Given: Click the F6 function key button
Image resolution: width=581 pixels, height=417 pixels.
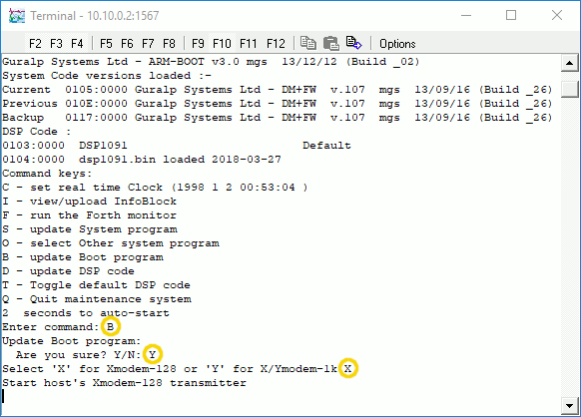Looking at the screenshot, I should click(x=127, y=44).
